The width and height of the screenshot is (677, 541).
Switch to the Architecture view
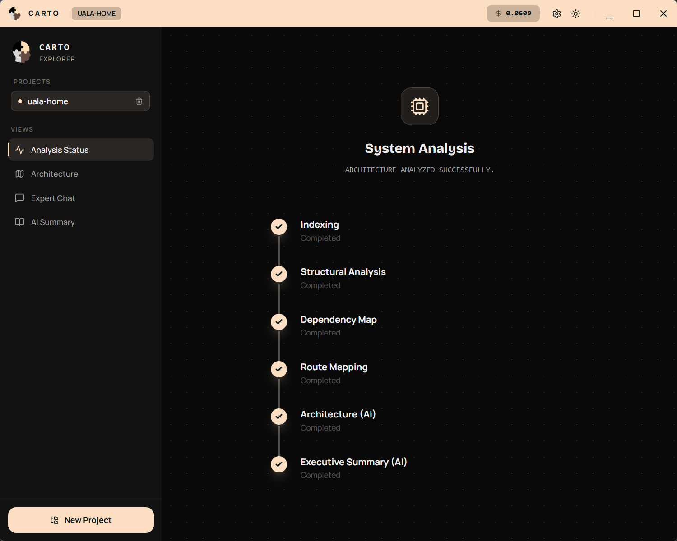54,174
